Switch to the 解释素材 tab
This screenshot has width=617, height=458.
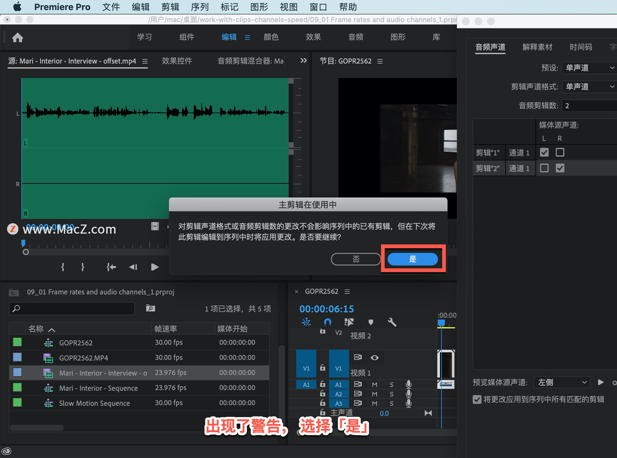tap(537, 47)
